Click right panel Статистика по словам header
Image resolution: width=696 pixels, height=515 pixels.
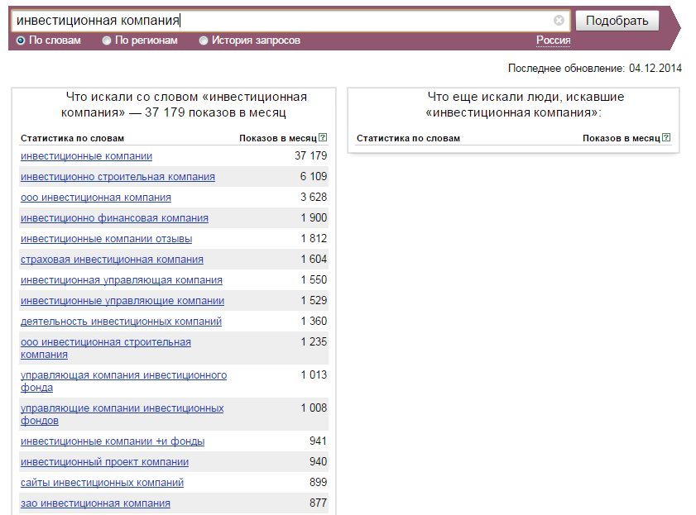point(408,138)
